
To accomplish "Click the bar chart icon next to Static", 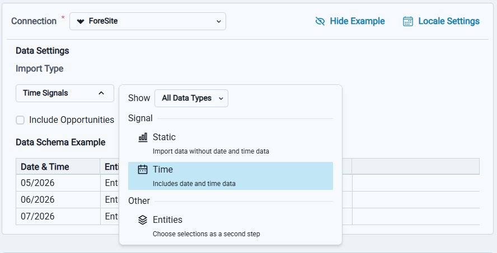I will point(143,137).
